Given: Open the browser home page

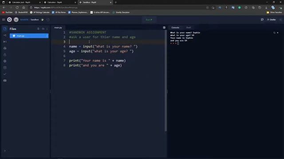Looking at the screenshot, I should click(x=24, y=8).
